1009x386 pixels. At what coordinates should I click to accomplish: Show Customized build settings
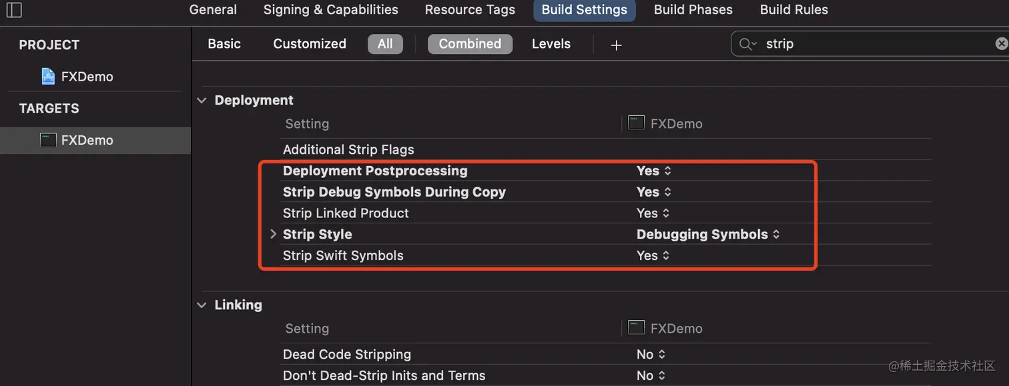310,44
